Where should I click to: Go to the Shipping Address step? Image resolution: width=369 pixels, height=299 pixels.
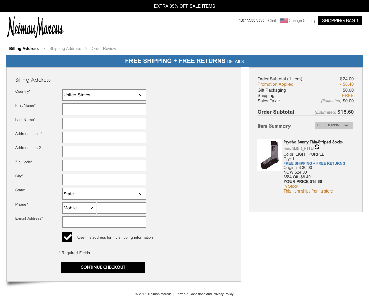pyautogui.click(x=65, y=48)
